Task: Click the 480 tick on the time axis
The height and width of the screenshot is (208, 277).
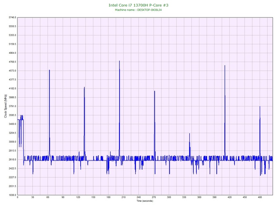Action: click(x=260, y=197)
